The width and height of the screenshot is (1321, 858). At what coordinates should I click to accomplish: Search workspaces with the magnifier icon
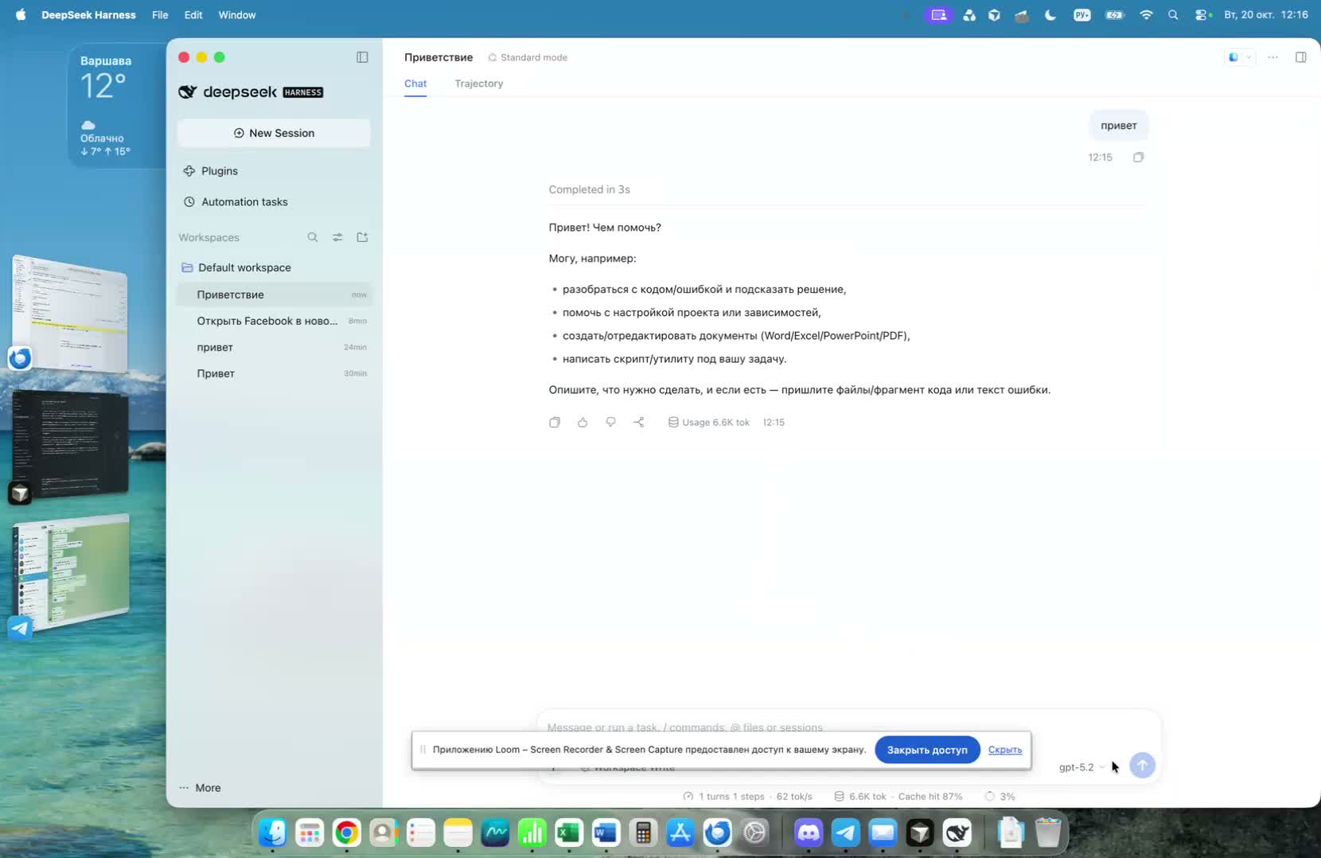pos(313,237)
